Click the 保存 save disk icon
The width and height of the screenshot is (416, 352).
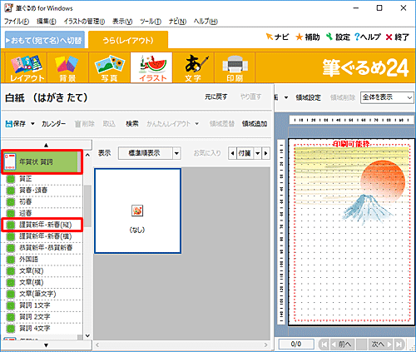16,123
